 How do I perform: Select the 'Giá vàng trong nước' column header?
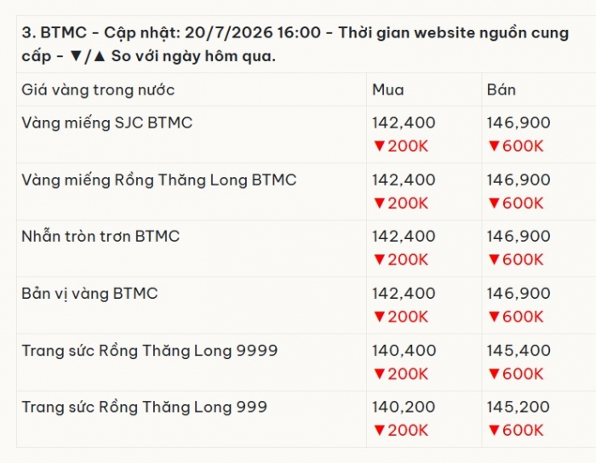[98, 90]
